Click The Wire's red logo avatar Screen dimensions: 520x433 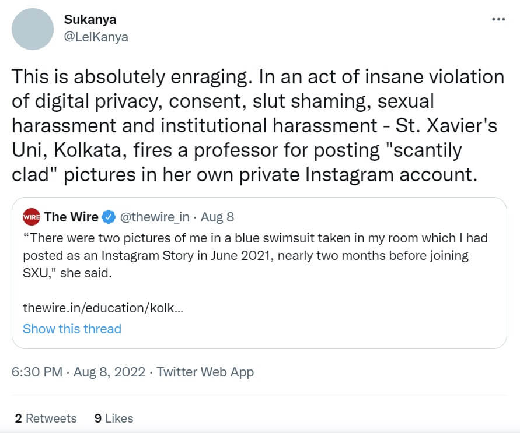[31, 217]
